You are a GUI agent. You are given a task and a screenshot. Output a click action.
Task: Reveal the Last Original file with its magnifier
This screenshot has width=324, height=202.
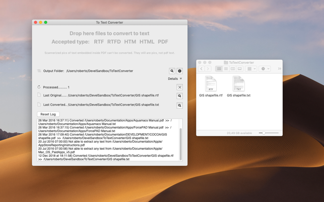pos(179,96)
